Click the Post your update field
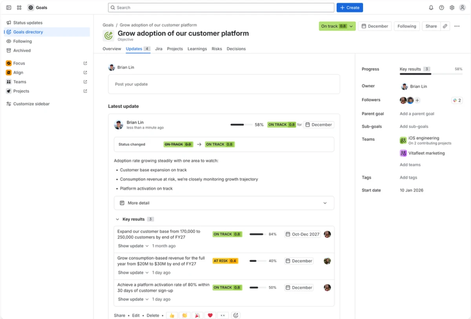471x319 pixels. click(x=224, y=84)
